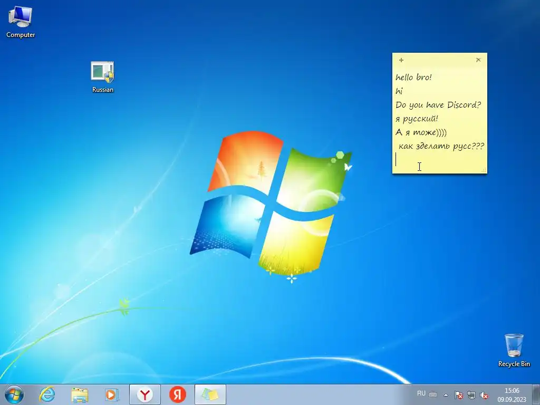Open Yandex Browser taskbar button
Image resolution: width=540 pixels, height=405 pixels.
pyautogui.click(x=145, y=394)
